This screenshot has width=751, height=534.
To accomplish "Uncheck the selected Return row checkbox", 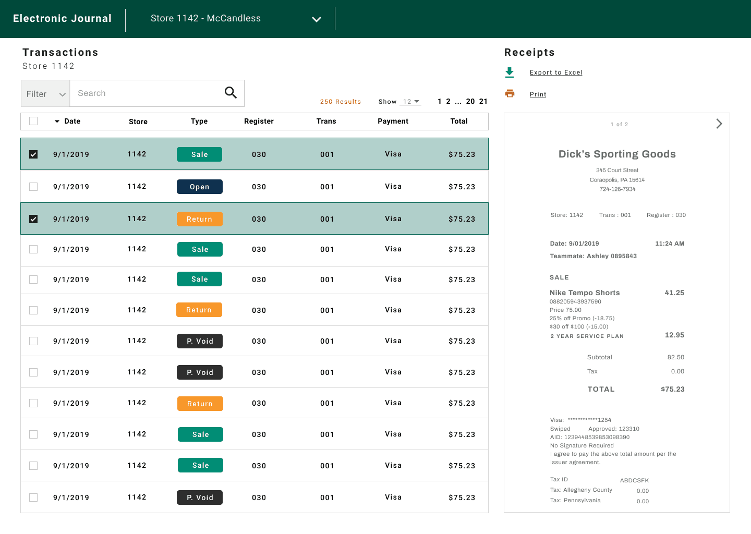I will tap(33, 219).
